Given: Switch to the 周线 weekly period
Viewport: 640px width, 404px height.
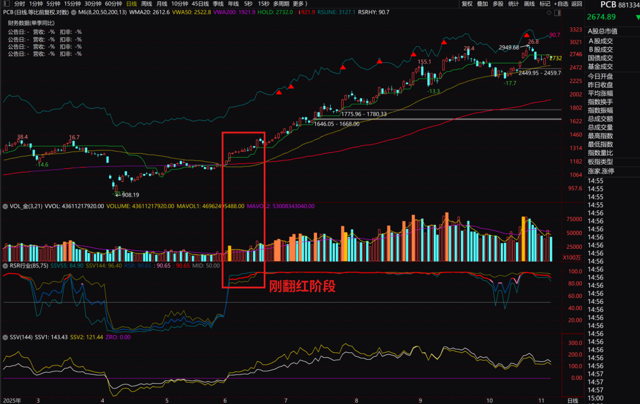Looking at the screenshot, I should click(x=146, y=4).
